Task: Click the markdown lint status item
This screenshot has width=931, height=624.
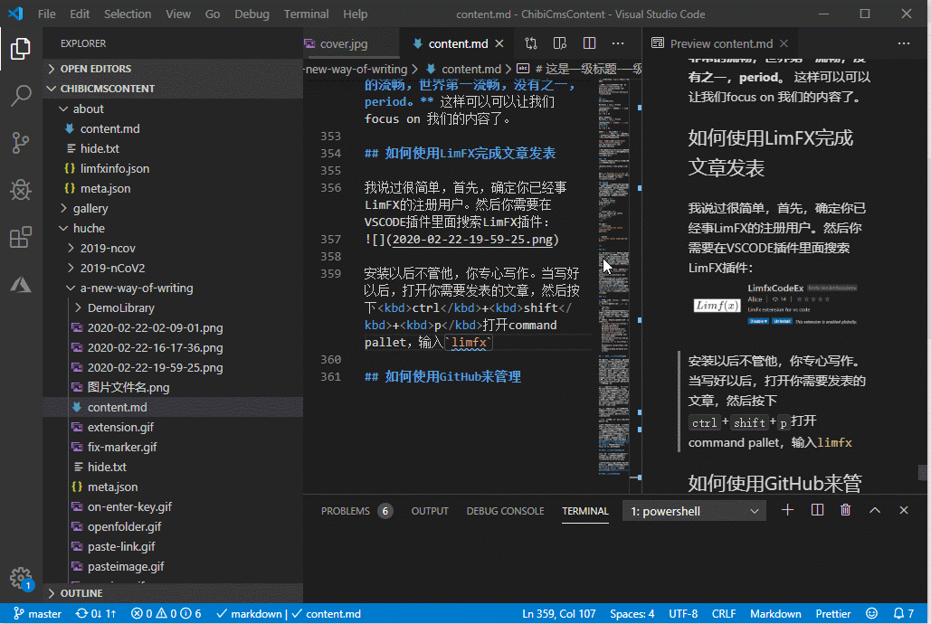Action: [249, 614]
